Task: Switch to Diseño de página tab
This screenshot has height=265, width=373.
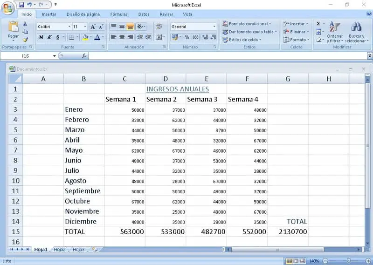Action: click(x=83, y=14)
